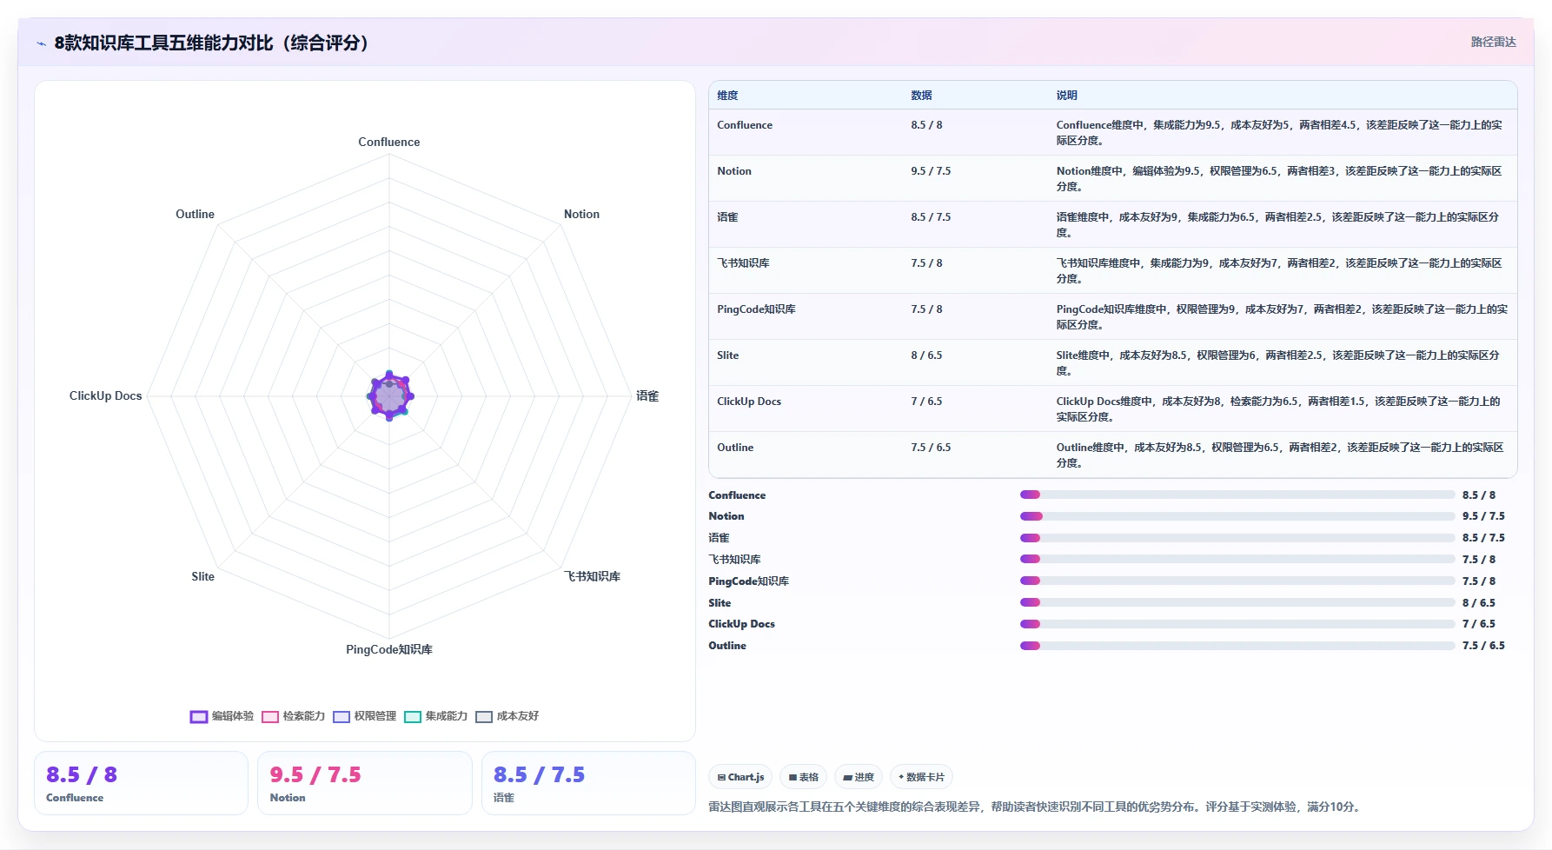Click the Slite progress bar
1552x850 pixels.
[1237, 602]
